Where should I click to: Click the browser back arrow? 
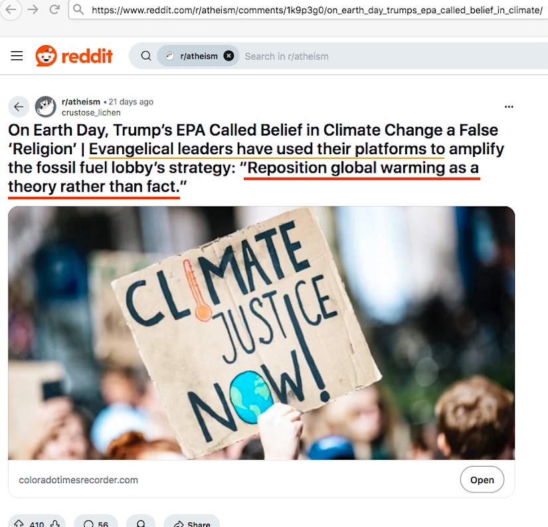click(11, 9)
